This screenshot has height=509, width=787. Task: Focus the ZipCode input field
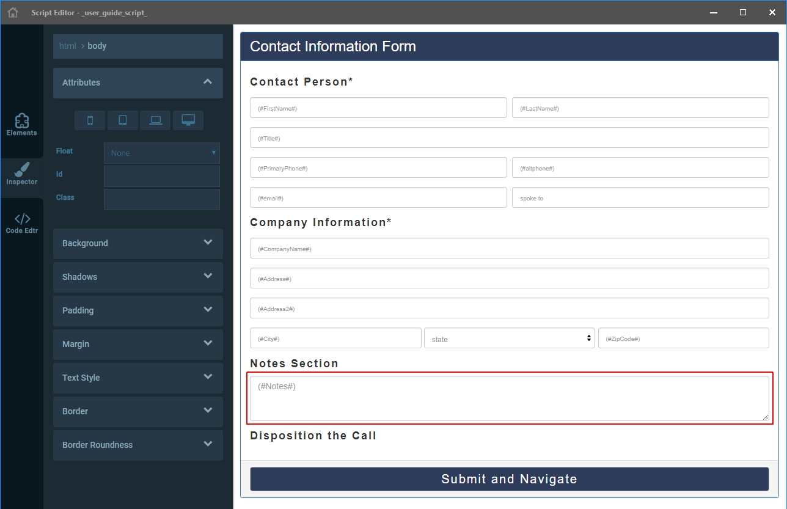point(684,338)
